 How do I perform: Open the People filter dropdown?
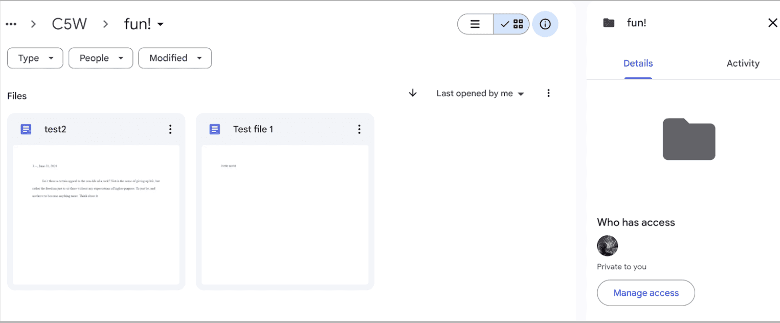[100, 58]
